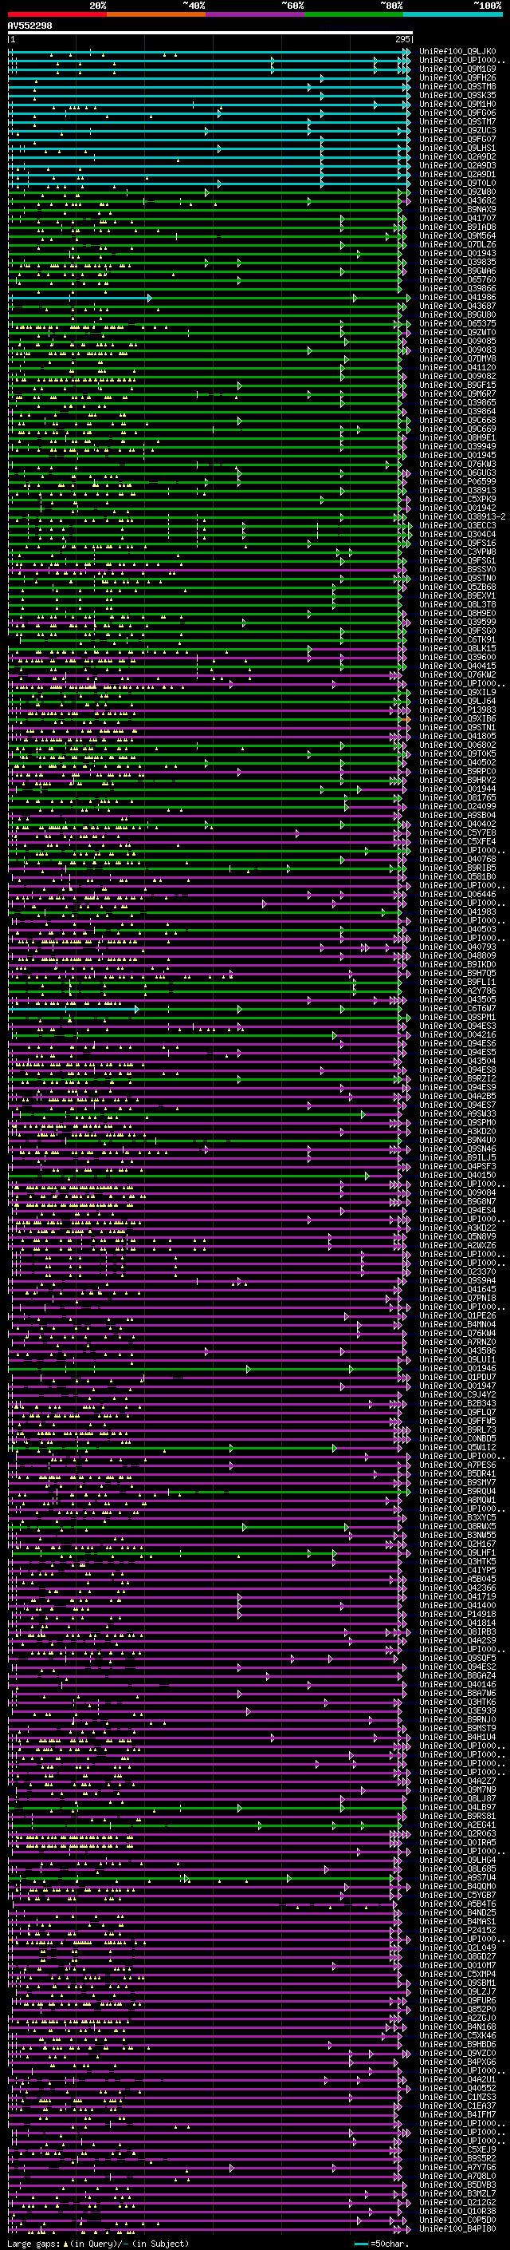This screenshot has height=2250, width=510.
Task: Select the UniRef100_Q212G2 label
Action: pos(457,2202)
